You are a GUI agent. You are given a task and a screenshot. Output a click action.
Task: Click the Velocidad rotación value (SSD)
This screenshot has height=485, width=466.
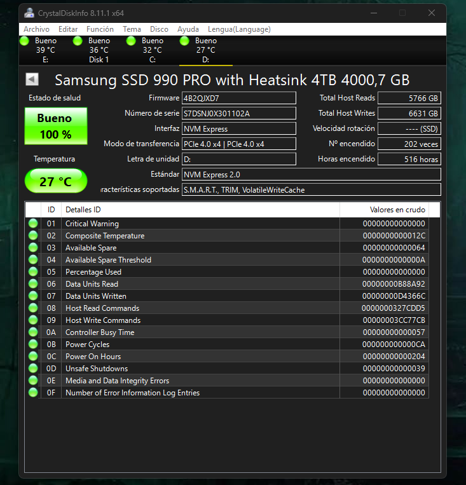click(x=409, y=128)
